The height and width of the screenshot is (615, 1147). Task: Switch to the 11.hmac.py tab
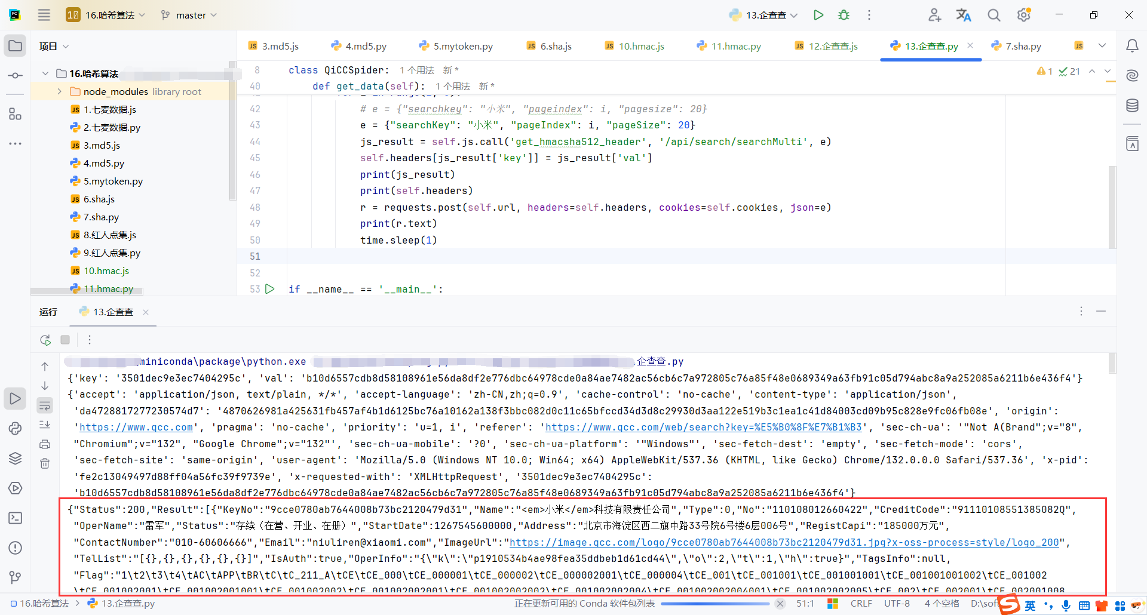[729, 46]
